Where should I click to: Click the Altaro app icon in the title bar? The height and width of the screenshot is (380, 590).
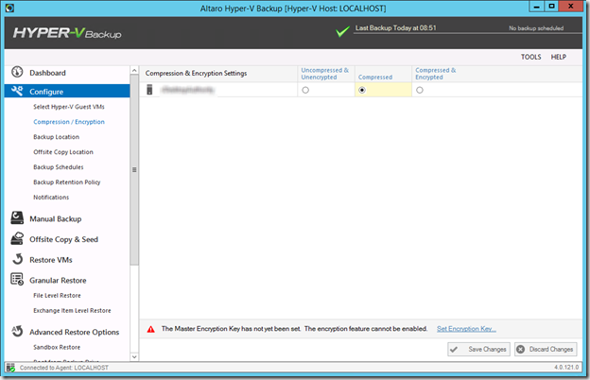click(x=9, y=8)
